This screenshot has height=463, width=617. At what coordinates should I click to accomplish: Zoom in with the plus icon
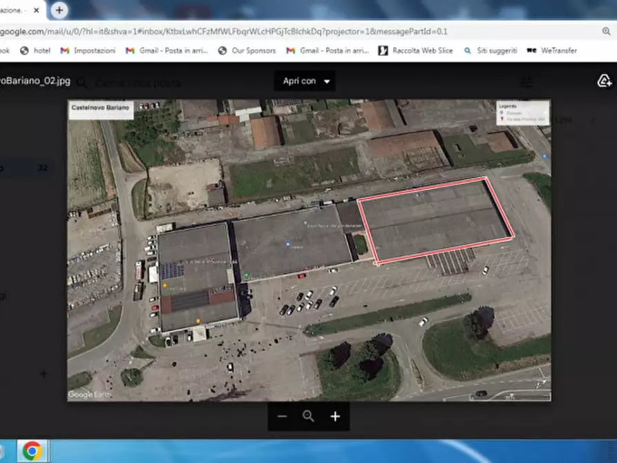[x=335, y=416]
